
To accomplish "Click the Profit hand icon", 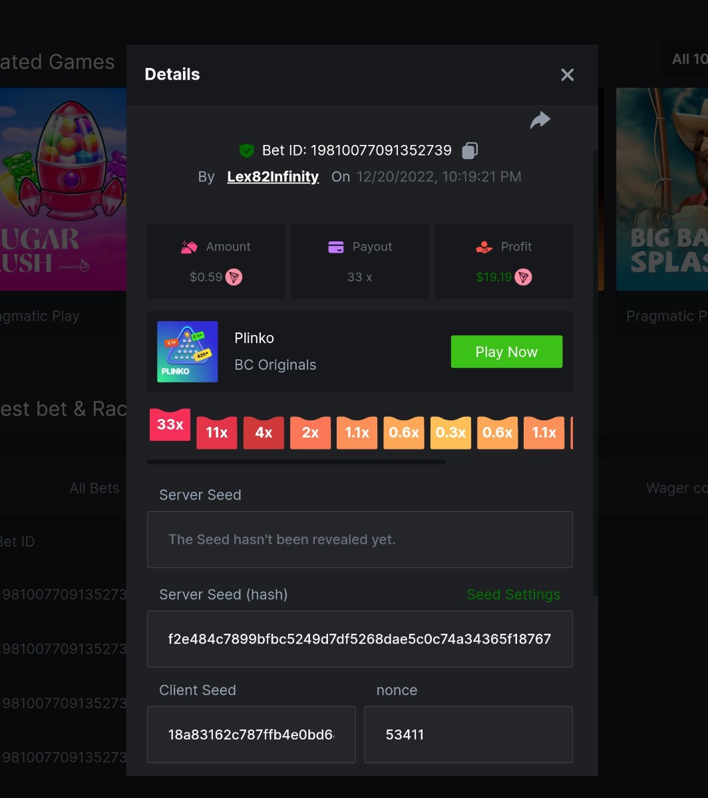I will pos(484,247).
